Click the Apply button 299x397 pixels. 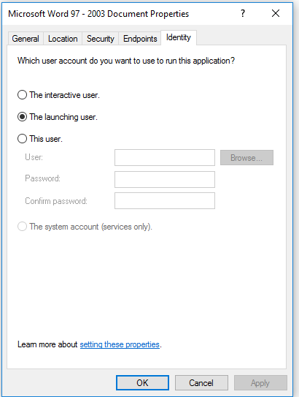[x=260, y=382]
